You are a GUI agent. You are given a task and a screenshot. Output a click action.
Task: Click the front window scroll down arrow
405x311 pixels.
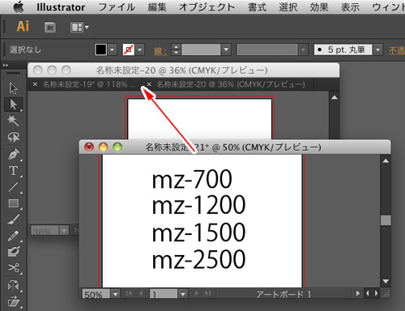(x=386, y=281)
